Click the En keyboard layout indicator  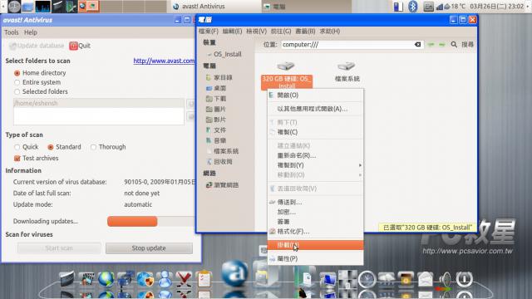pyautogui.click(x=429, y=7)
